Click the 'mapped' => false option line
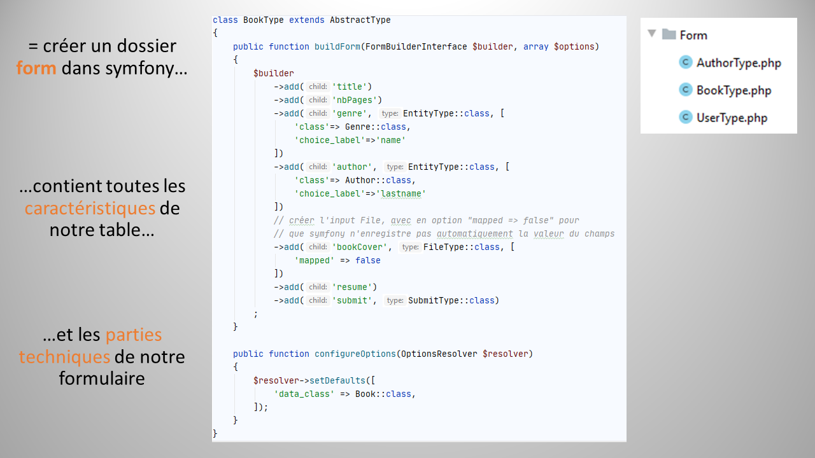 click(339, 260)
